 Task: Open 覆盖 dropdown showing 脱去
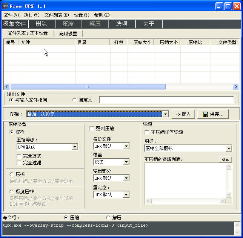point(126,162)
